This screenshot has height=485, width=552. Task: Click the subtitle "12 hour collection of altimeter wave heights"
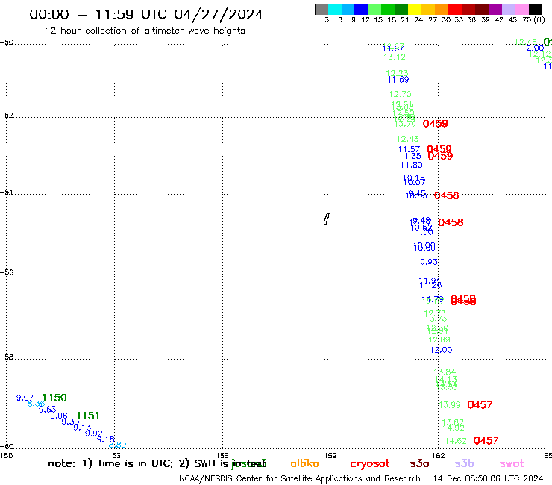145,31
